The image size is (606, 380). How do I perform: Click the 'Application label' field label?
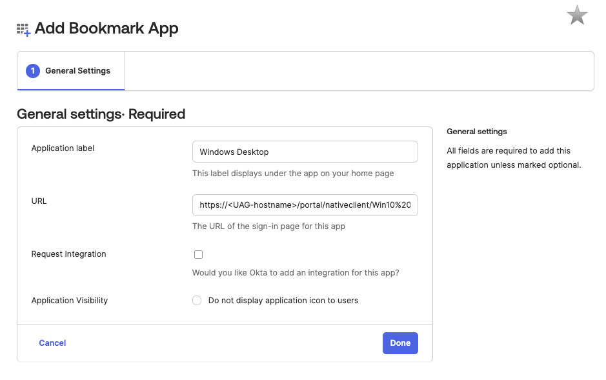63,148
